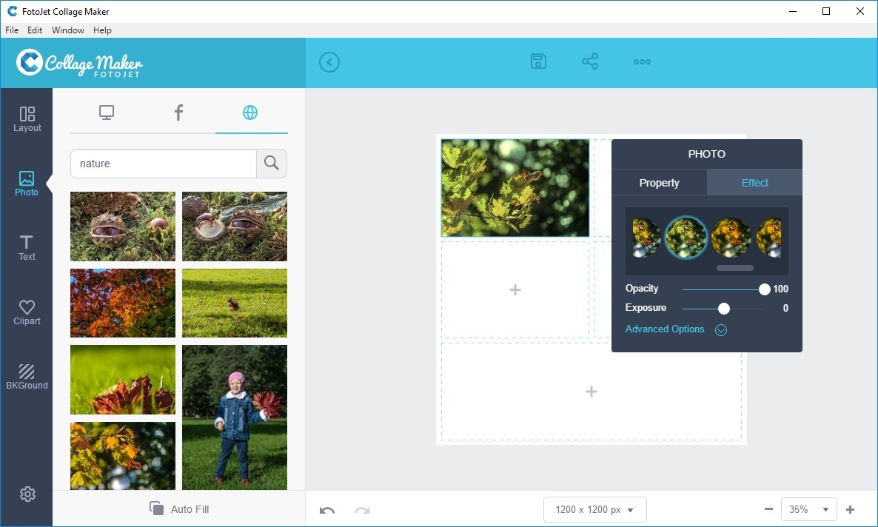Save the collage using the save icon

tap(538, 61)
